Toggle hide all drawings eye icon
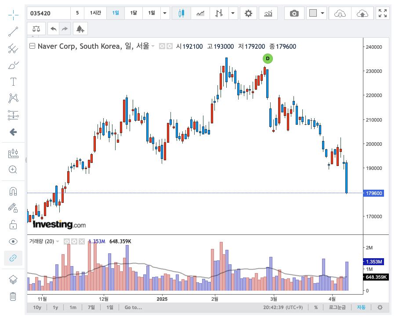This screenshot has width=395, height=317. point(13,241)
